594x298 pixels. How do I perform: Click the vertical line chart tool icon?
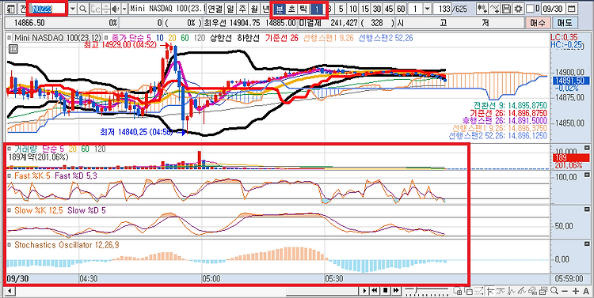point(512,290)
